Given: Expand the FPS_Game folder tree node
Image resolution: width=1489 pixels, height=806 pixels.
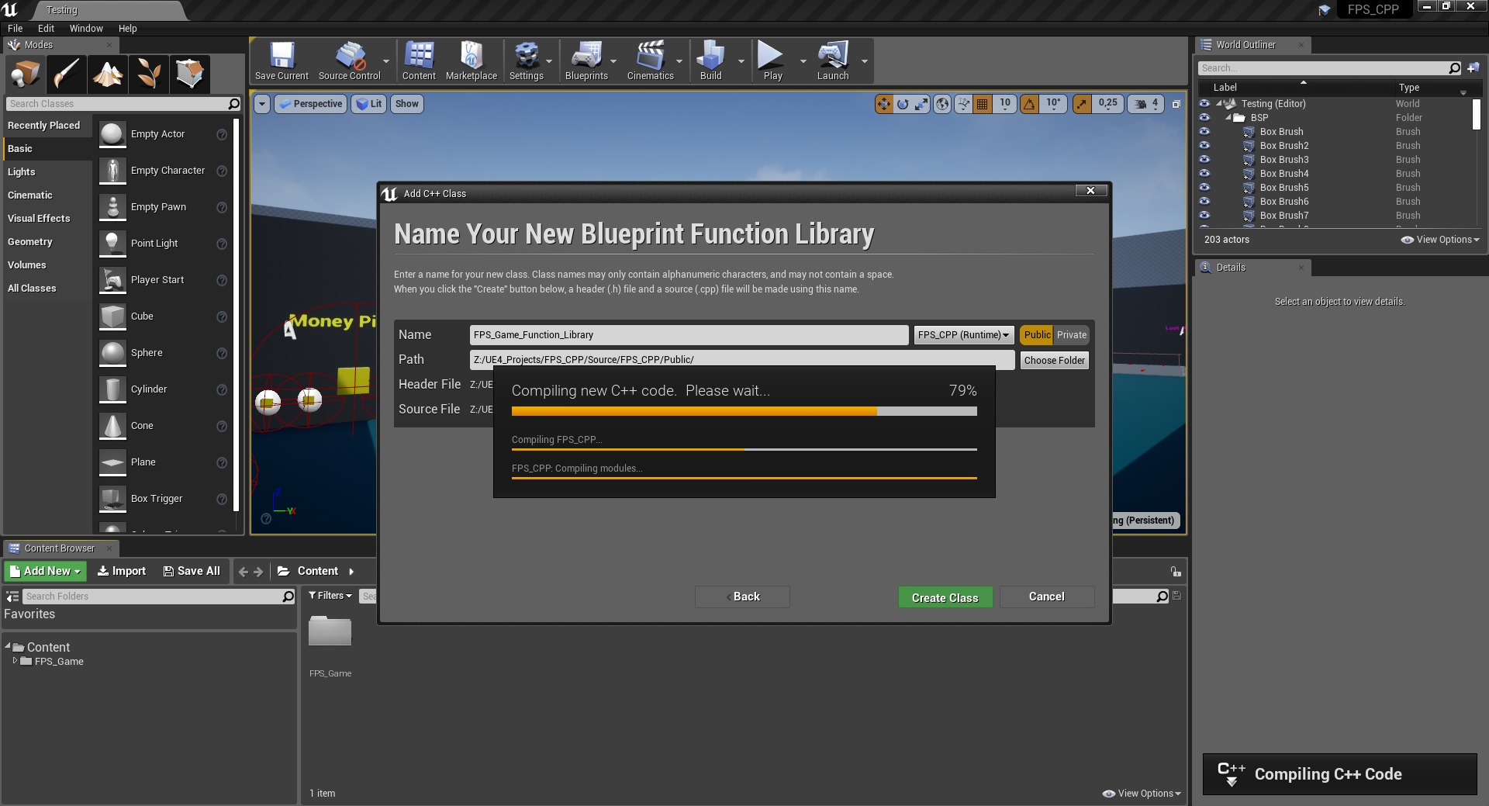Looking at the screenshot, I should click(15, 661).
